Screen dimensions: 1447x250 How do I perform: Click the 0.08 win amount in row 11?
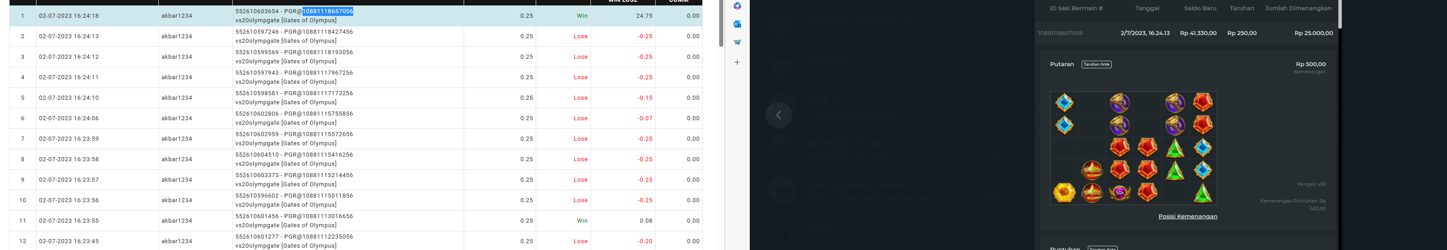click(x=646, y=221)
